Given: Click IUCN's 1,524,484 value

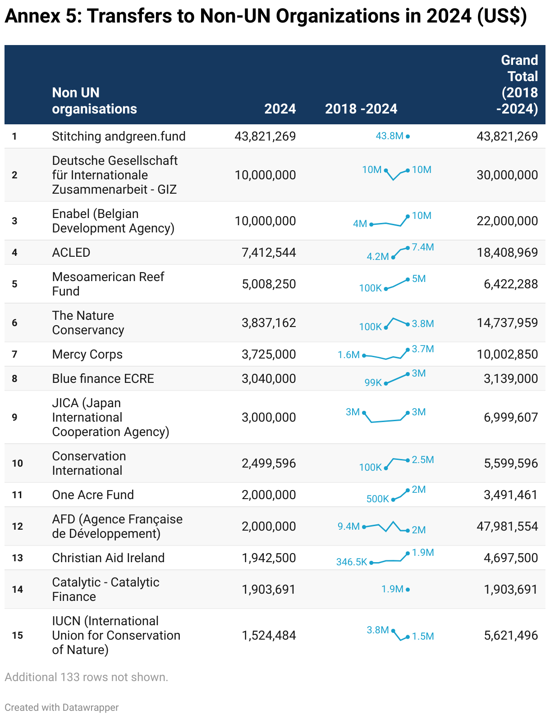Looking at the screenshot, I should 269,636.
